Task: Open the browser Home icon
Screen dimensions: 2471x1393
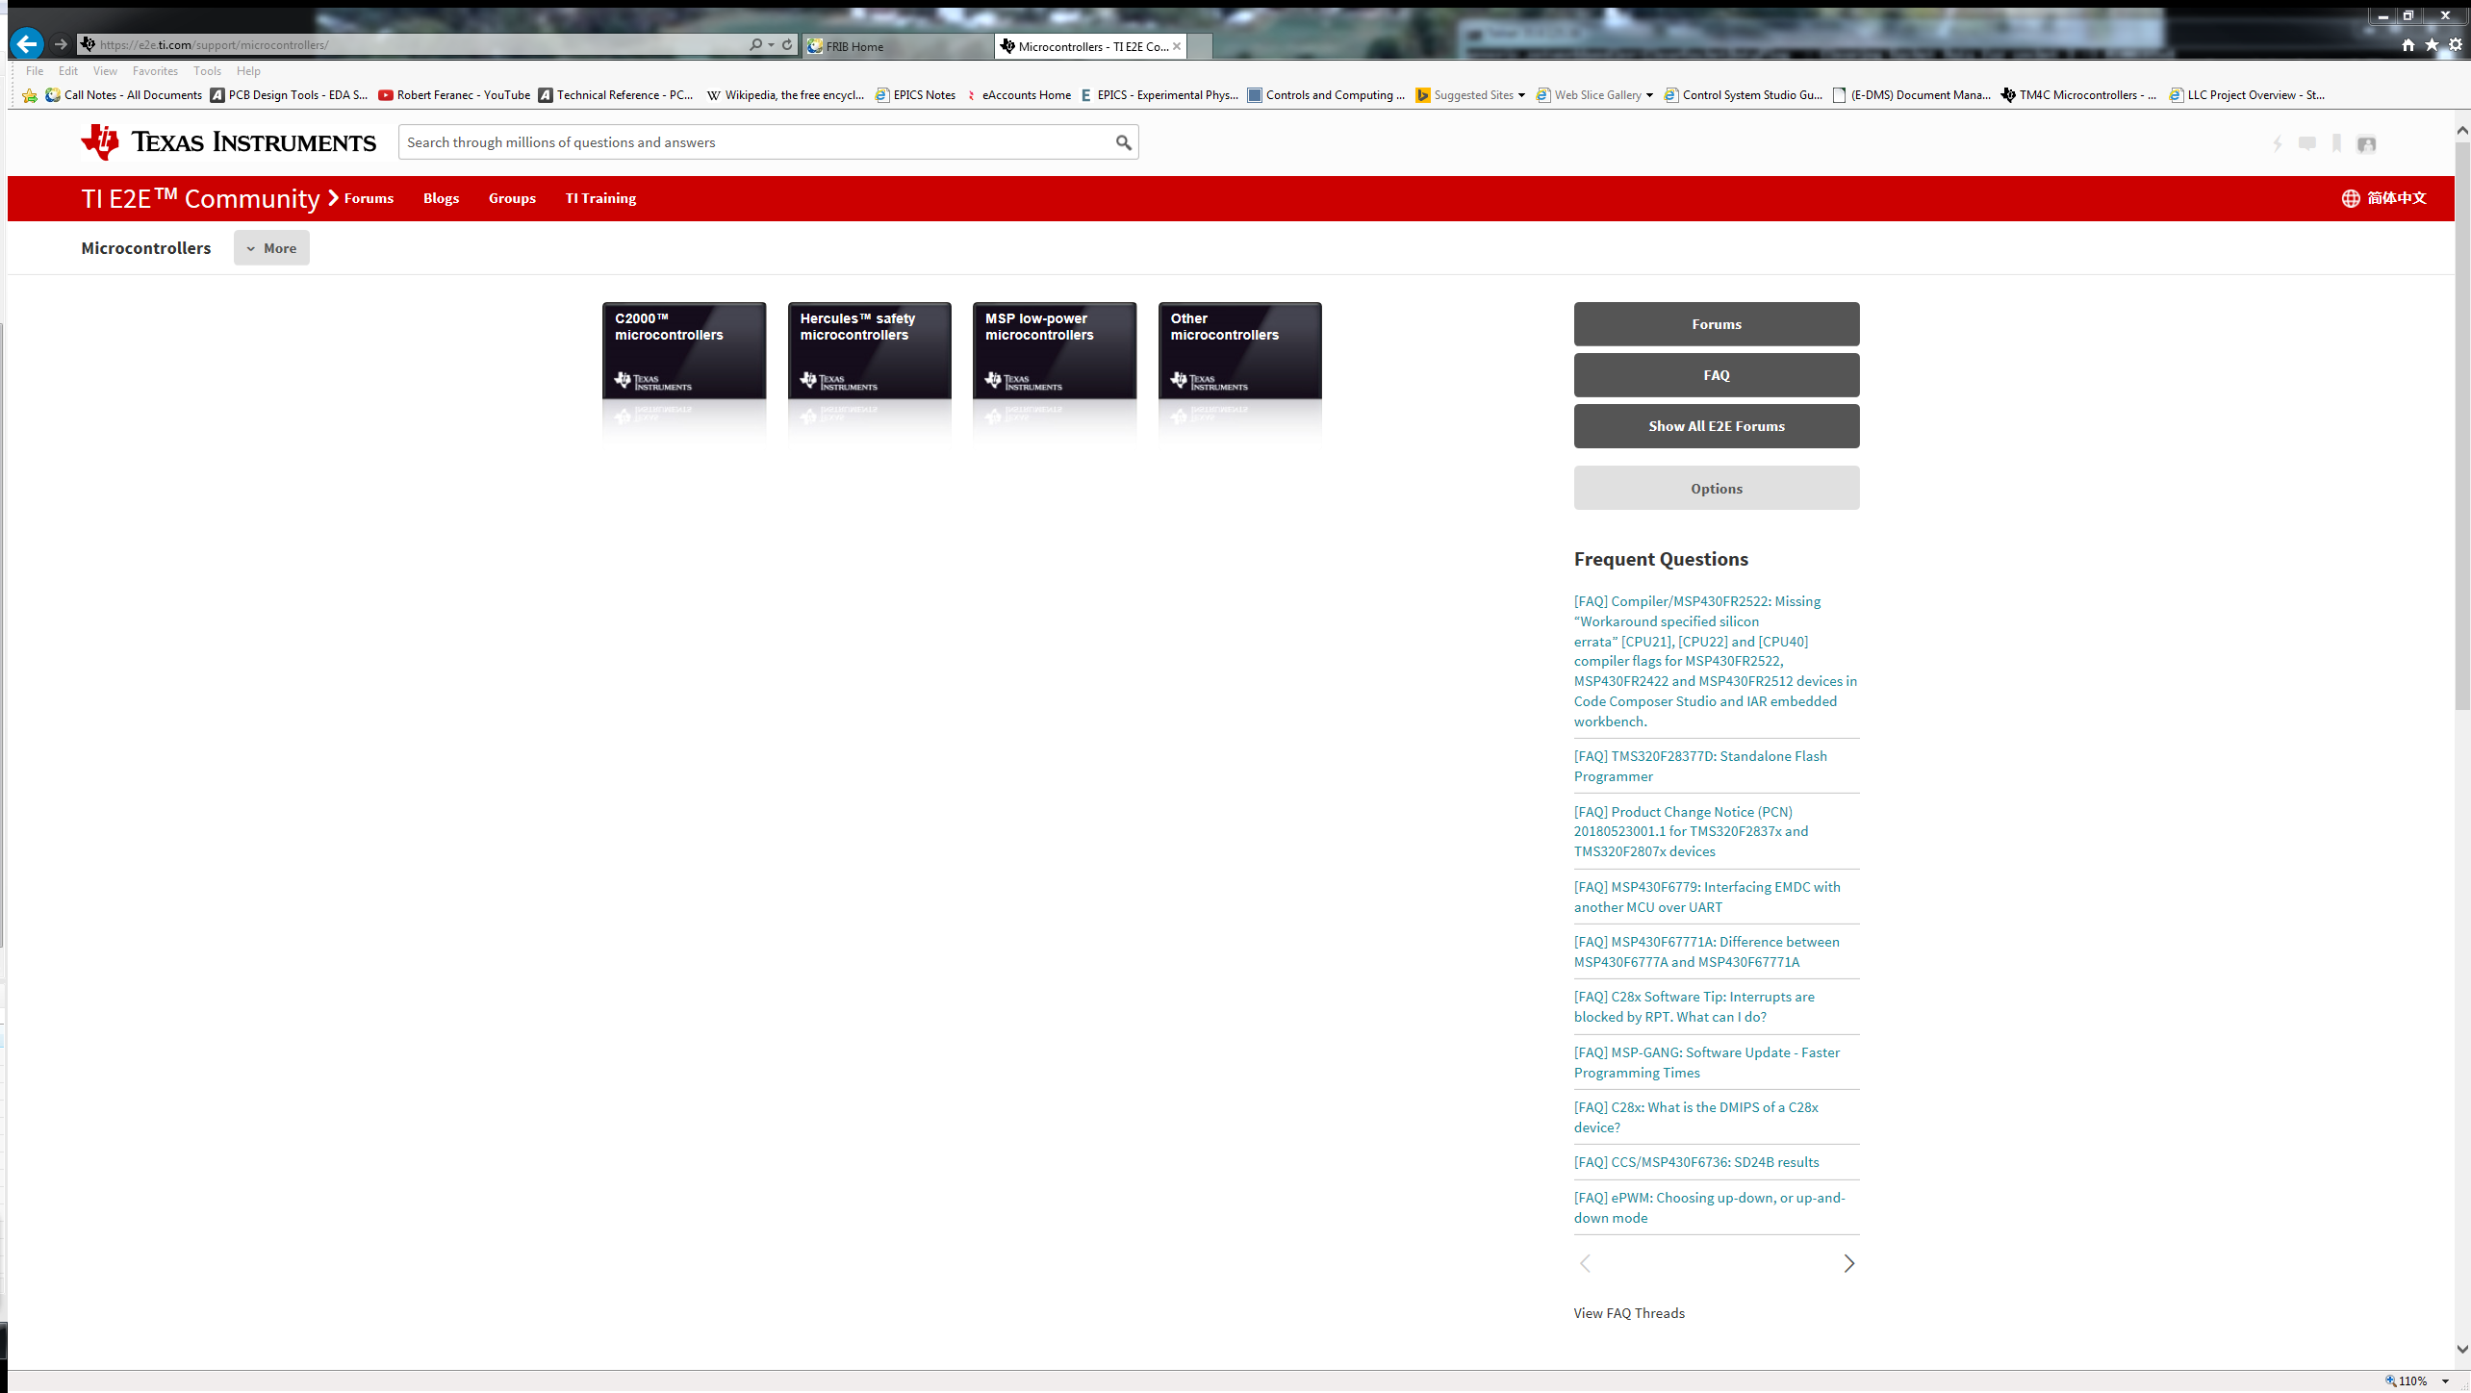Action: tap(2408, 45)
